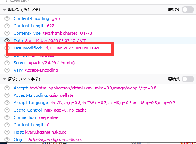The image size is (196, 144).
Task: Select the Accept-Language: zh-CN row
Action: pos(98,103)
